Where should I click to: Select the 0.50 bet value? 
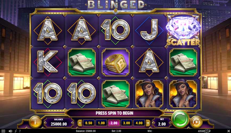89,123
